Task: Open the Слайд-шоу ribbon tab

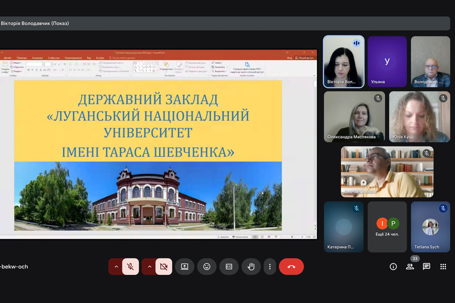Action: [54, 58]
